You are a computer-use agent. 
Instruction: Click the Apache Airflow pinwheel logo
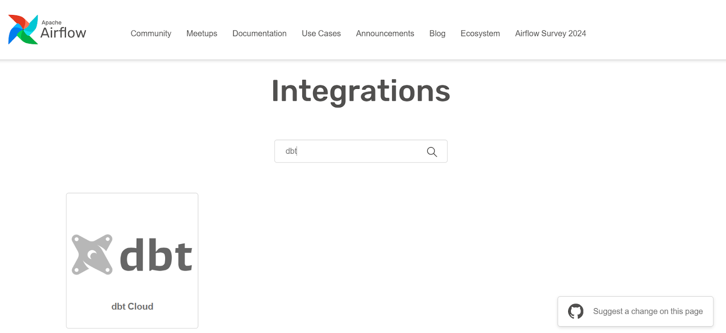click(23, 29)
